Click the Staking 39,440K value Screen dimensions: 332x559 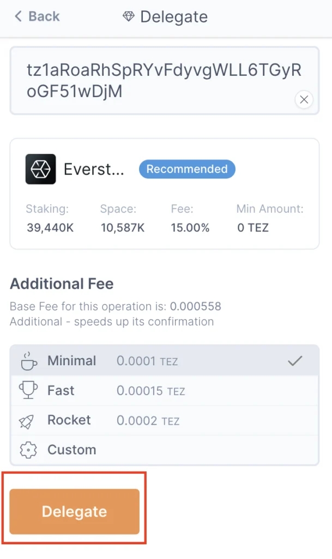click(x=50, y=228)
